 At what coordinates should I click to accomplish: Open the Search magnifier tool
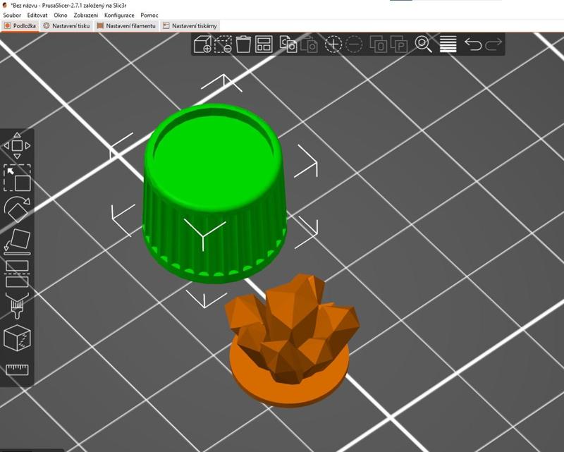point(424,44)
